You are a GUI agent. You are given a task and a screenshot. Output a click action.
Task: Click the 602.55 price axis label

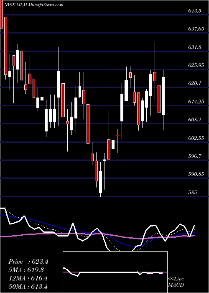click(196, 138)
